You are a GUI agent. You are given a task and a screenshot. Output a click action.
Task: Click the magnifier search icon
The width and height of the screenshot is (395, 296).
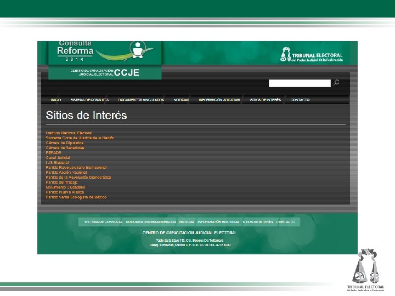pos(336,83)
